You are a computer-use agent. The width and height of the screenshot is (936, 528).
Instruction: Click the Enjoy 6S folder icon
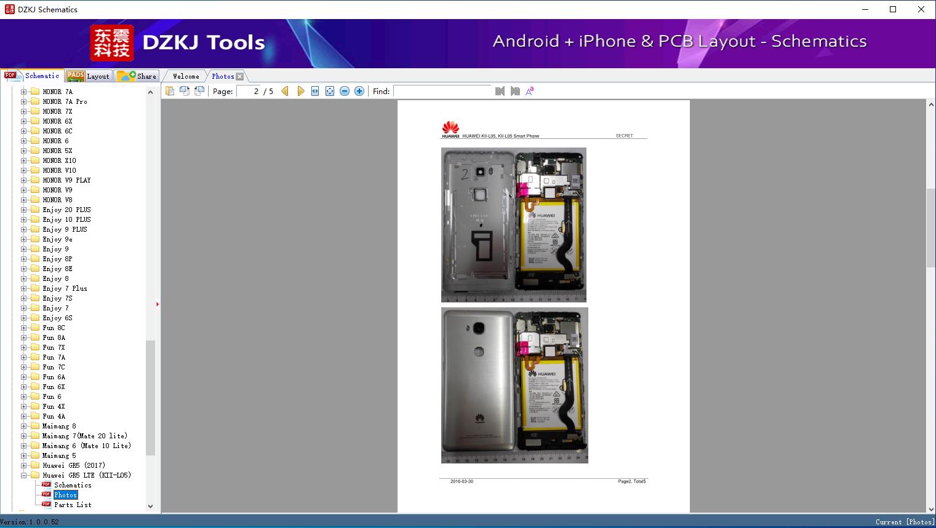[x=35, y=318]
